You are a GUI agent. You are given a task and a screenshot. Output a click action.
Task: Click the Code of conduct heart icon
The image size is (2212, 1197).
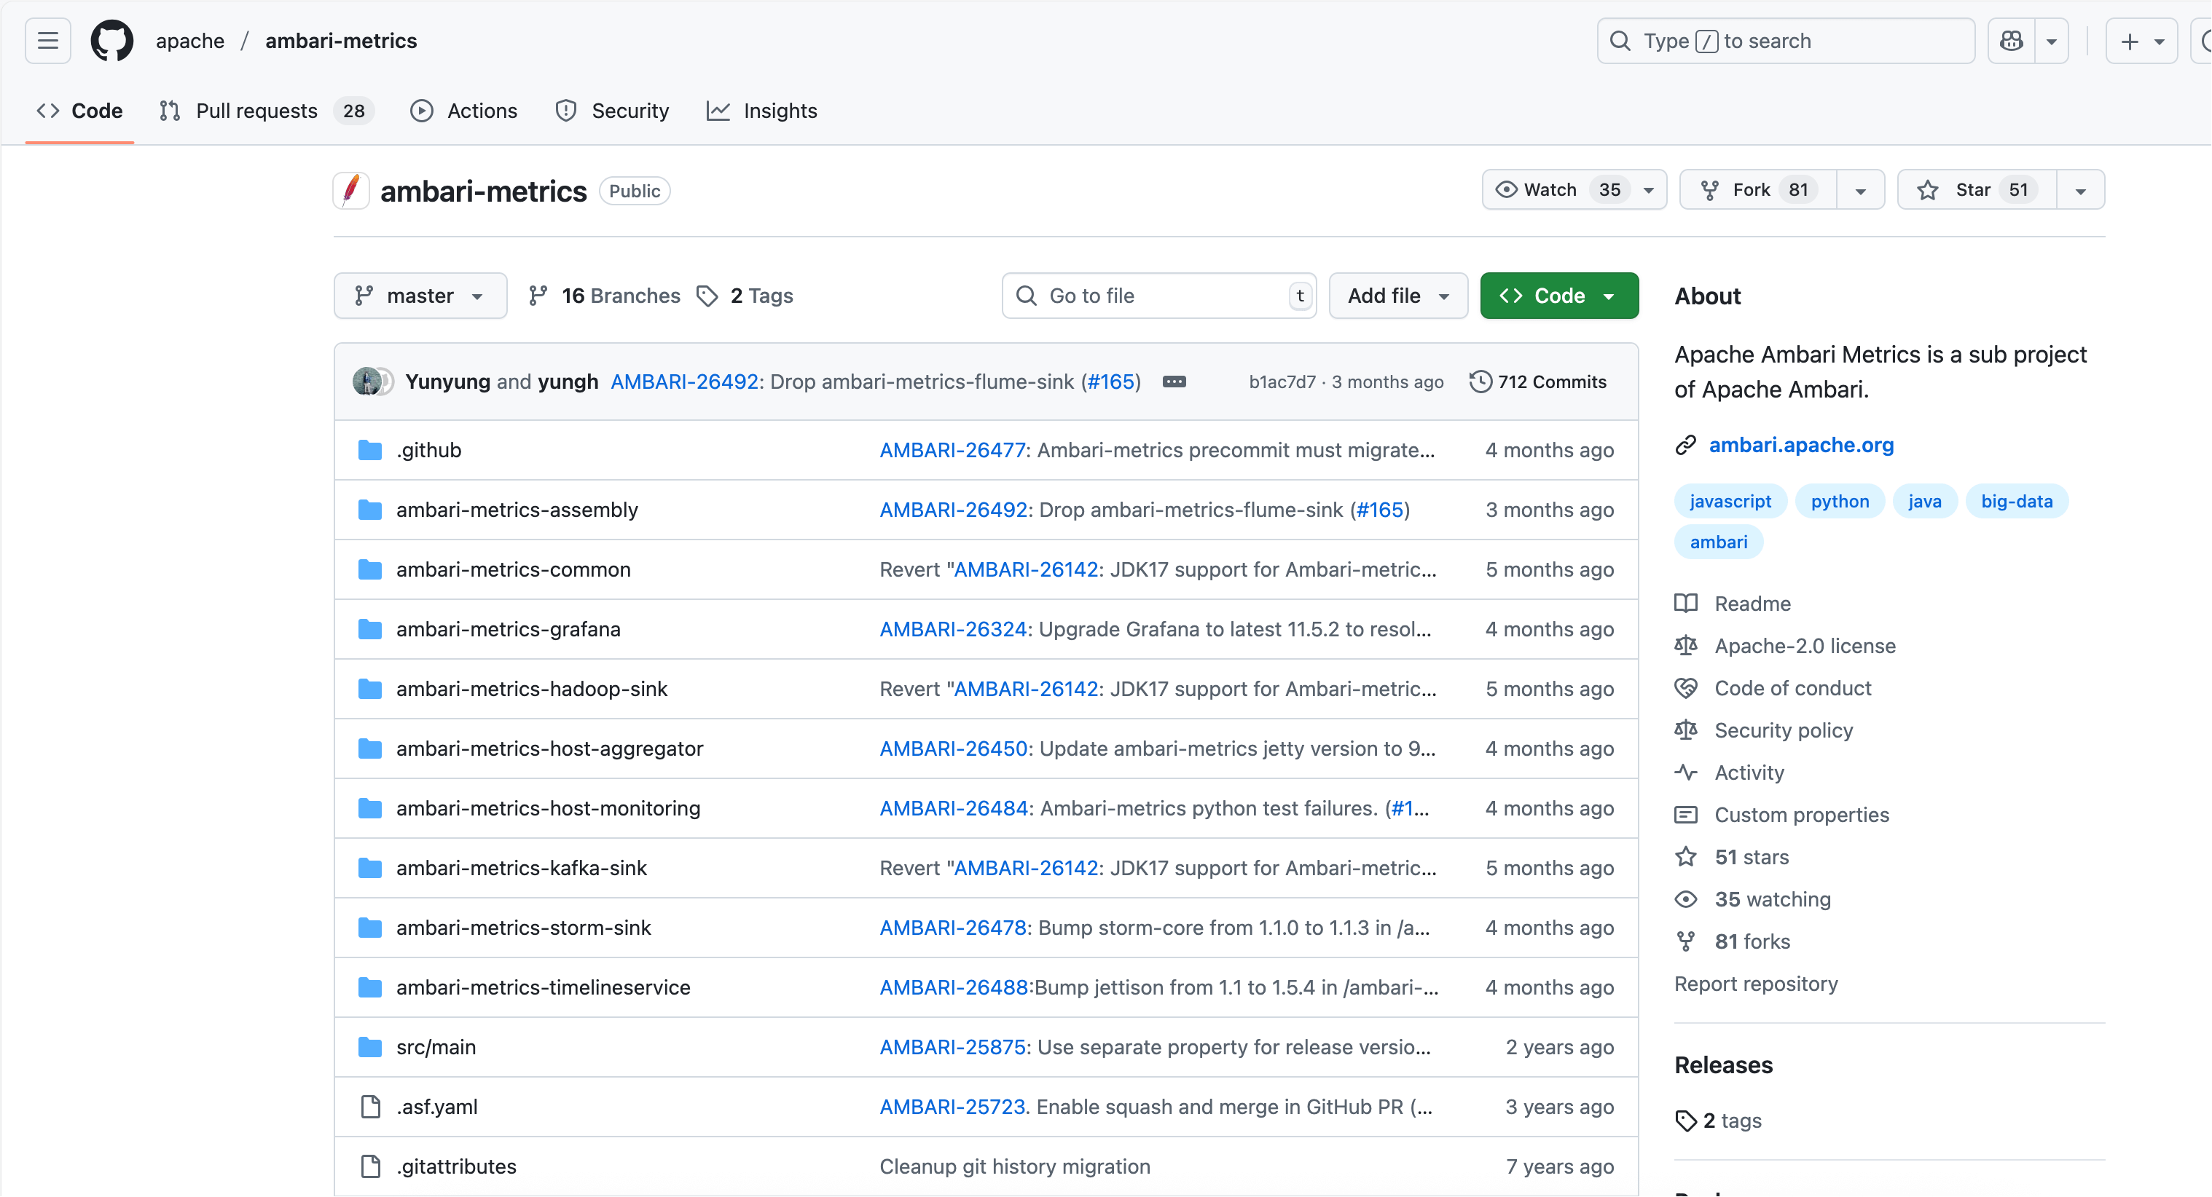pyautogui.click(x=1686, y=687)
